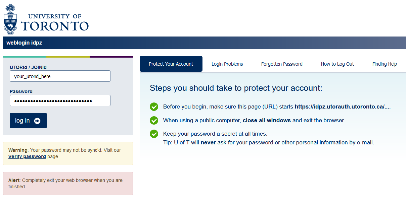Screen dimensions: 409x208
Task: Click the bold idpz.utorauth.utoronto.ca URL text
Action: coord(342,107)
